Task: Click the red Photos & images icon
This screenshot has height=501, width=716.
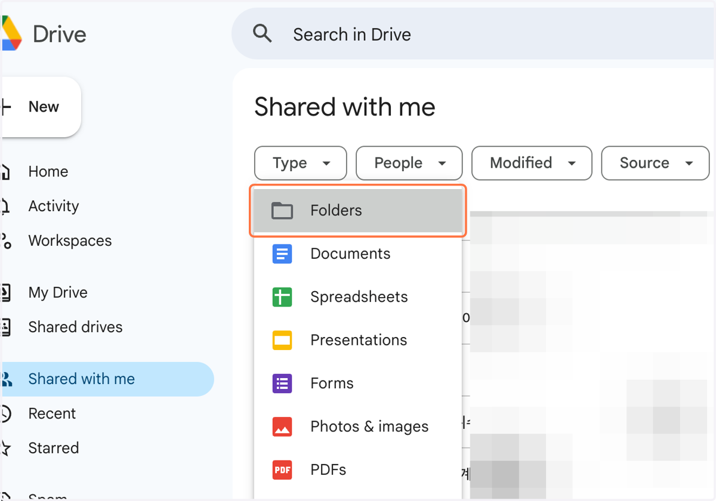Action: (x=282, y=427)
